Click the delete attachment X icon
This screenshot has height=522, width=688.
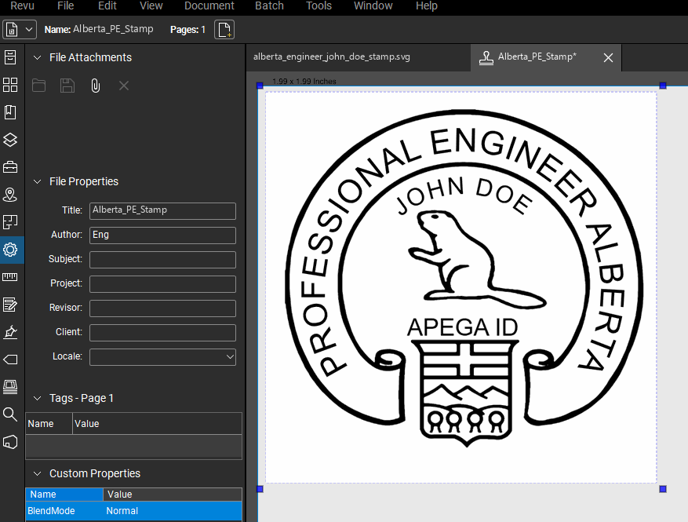tap(124, 86)
